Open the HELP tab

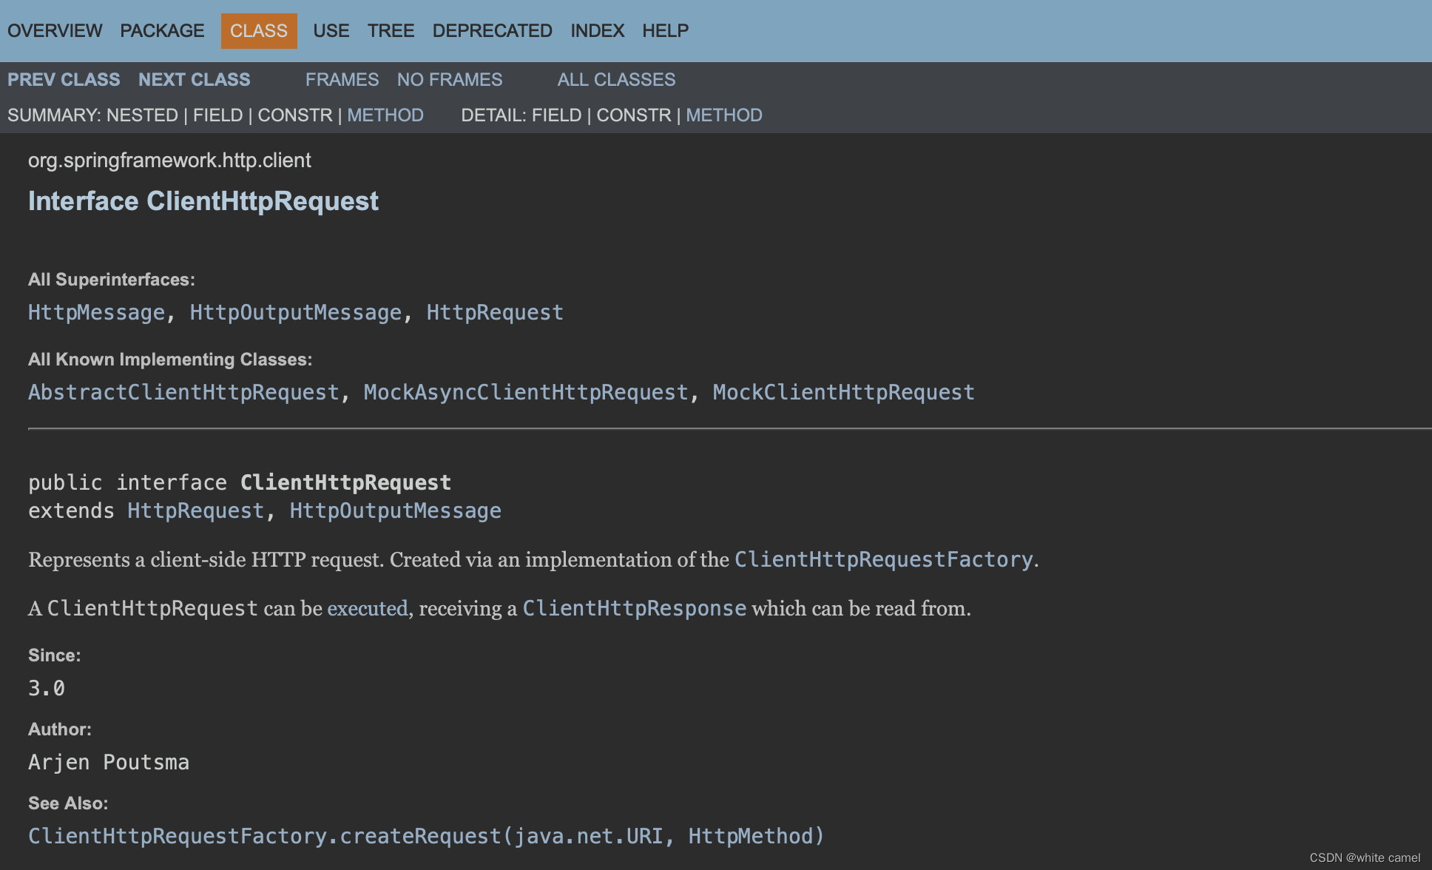pos(665,30)
